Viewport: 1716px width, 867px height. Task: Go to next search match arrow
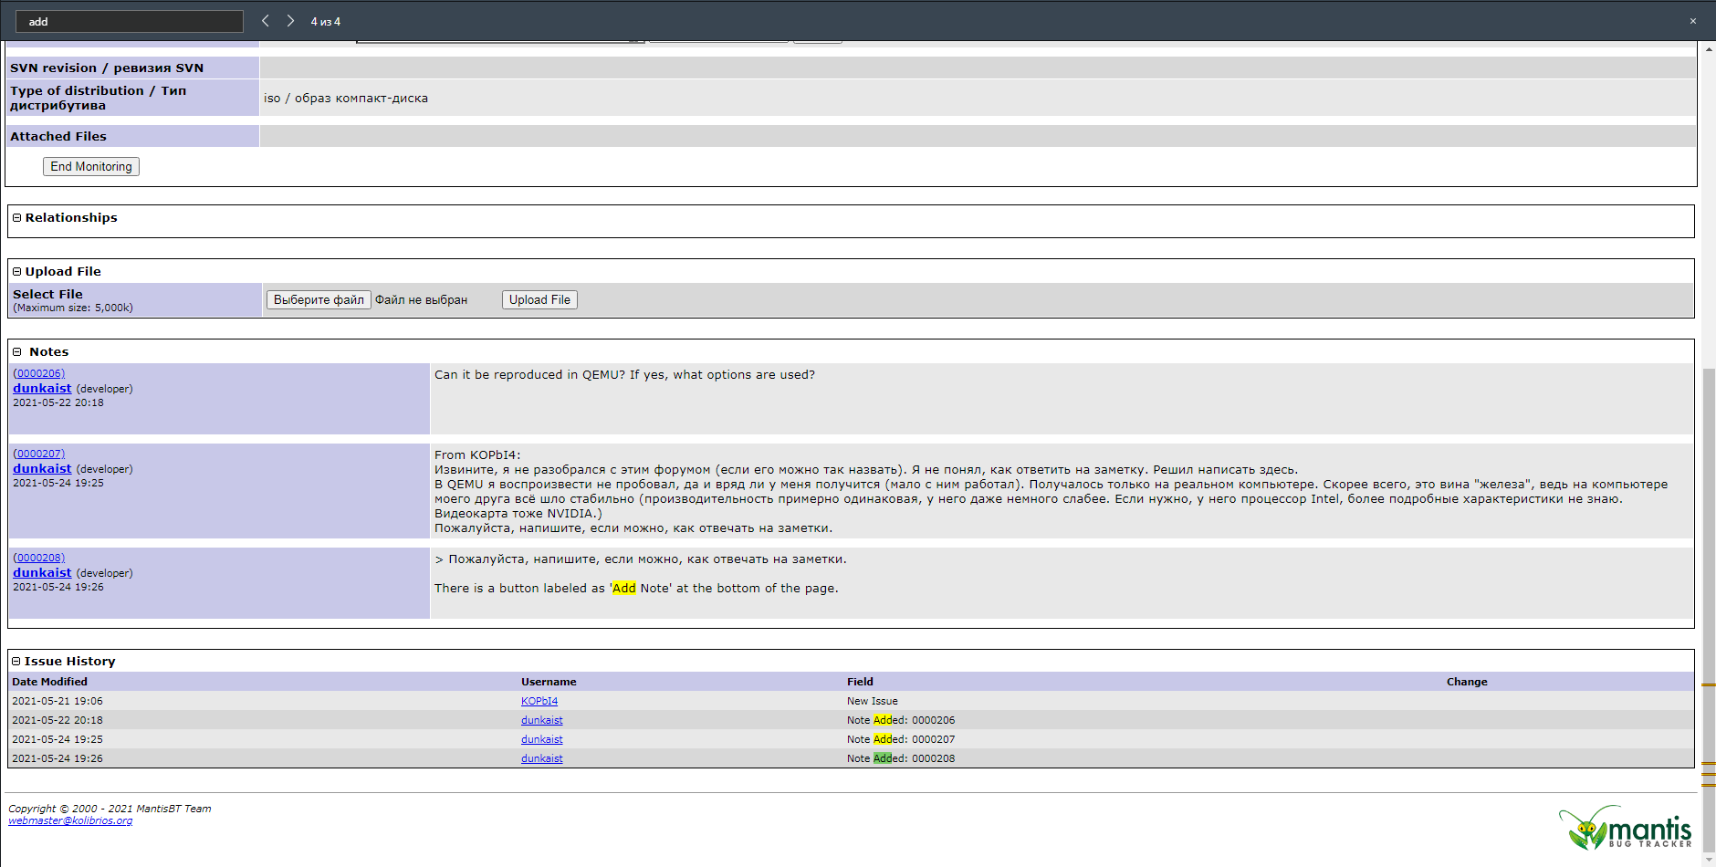[290, 21]
